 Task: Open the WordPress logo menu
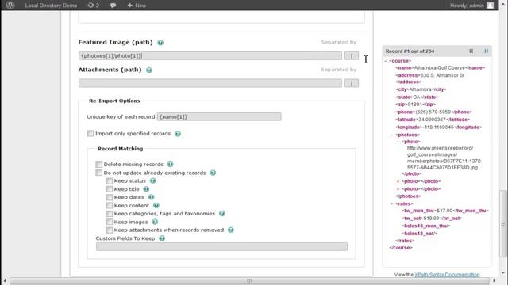point(10,6)
